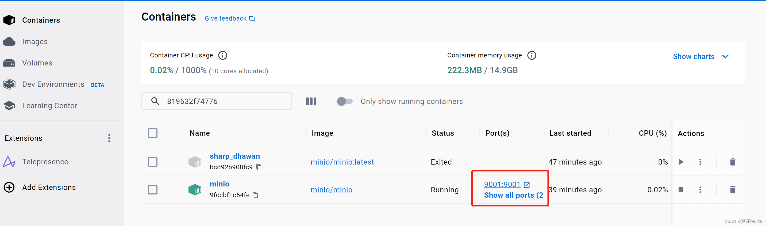Select all containers checkbox in header

pyautogui.click(x=153, y=133)
